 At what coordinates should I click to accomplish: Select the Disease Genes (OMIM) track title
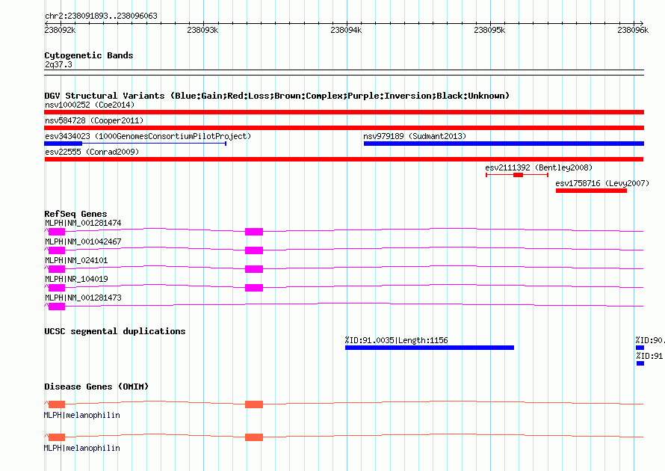pos(96,387)
